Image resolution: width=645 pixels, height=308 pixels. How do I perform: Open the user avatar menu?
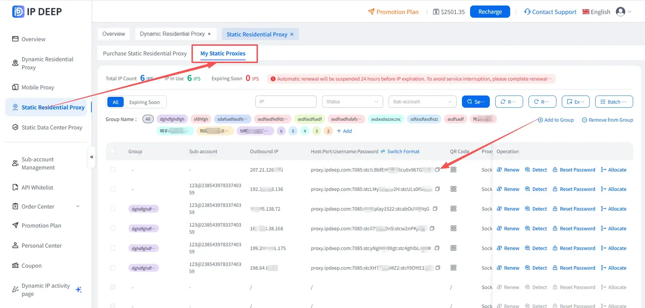(623, 12)
